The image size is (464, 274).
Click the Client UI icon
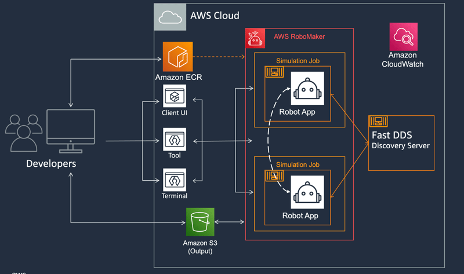[x=175, y=96]
